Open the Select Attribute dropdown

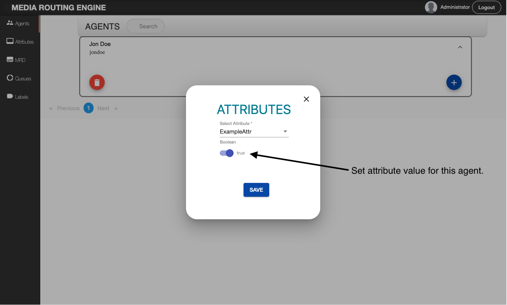254,132
